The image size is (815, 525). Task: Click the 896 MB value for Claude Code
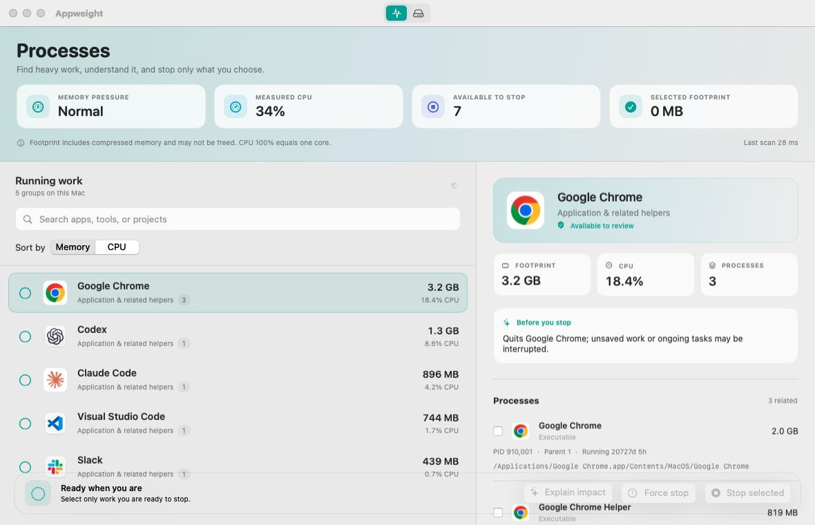coord(440,374)
